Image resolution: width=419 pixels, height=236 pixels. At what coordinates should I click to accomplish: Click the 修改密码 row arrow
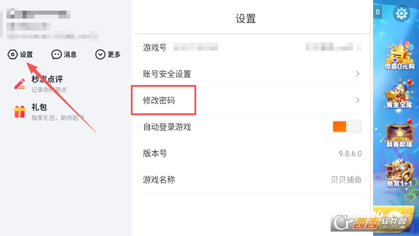[x=358, y=101]
